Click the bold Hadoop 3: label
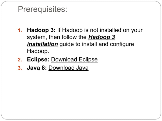 (x=41, y=30)
